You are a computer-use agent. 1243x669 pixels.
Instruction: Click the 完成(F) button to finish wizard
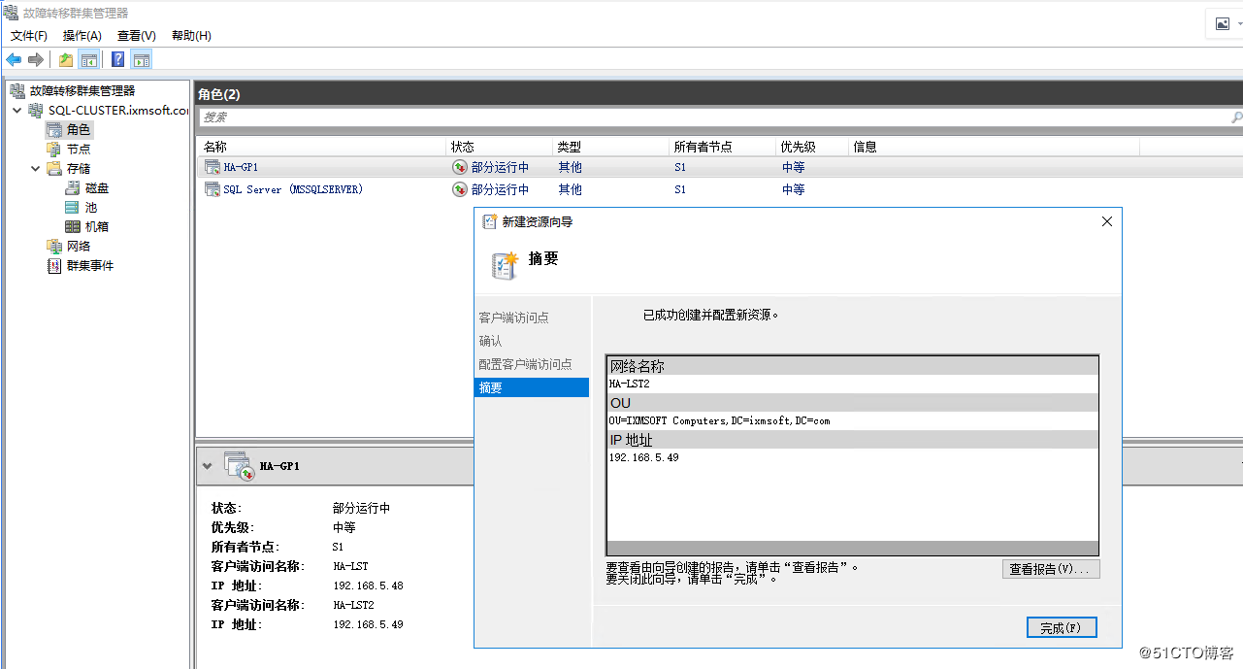coord(1061,627)
